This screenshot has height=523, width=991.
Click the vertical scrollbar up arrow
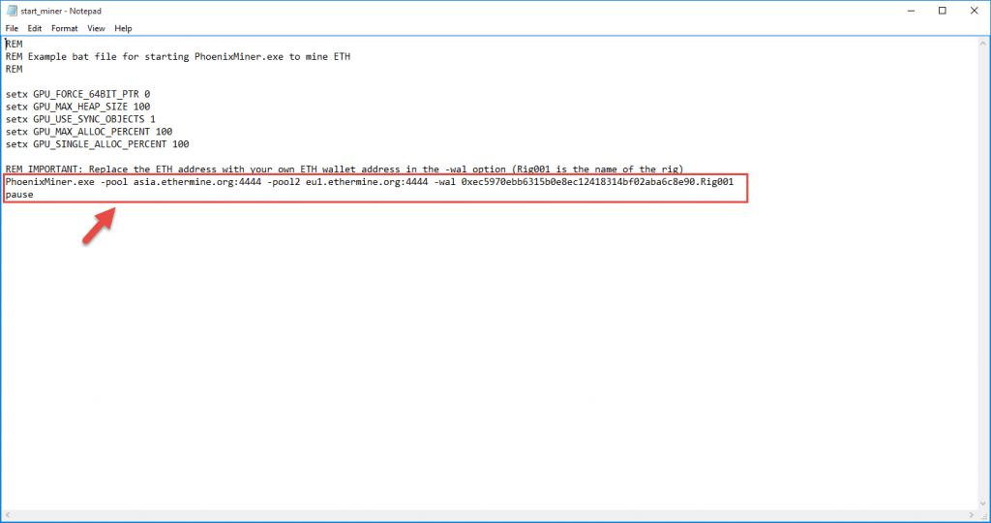pos(983,43)
